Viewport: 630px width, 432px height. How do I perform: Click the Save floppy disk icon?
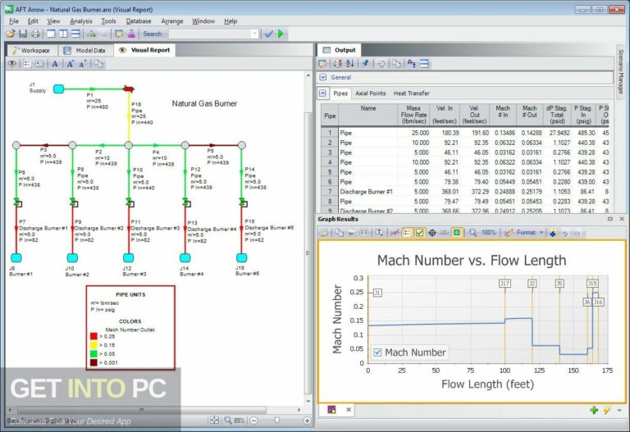(23, 34)
